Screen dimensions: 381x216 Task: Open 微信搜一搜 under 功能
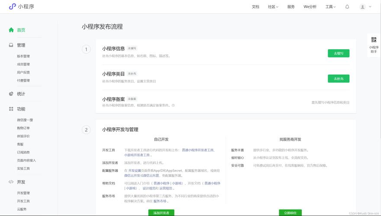tap(25, 120)
